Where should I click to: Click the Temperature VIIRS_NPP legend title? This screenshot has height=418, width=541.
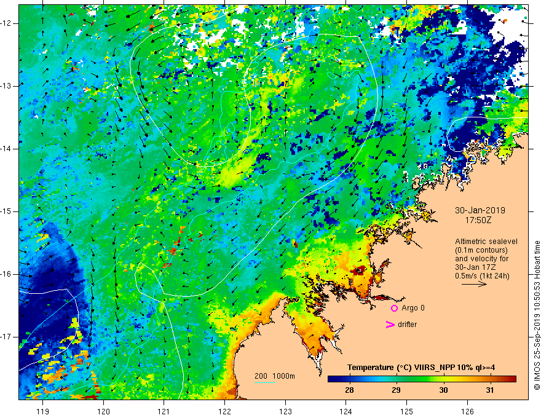tap(421, 368)
